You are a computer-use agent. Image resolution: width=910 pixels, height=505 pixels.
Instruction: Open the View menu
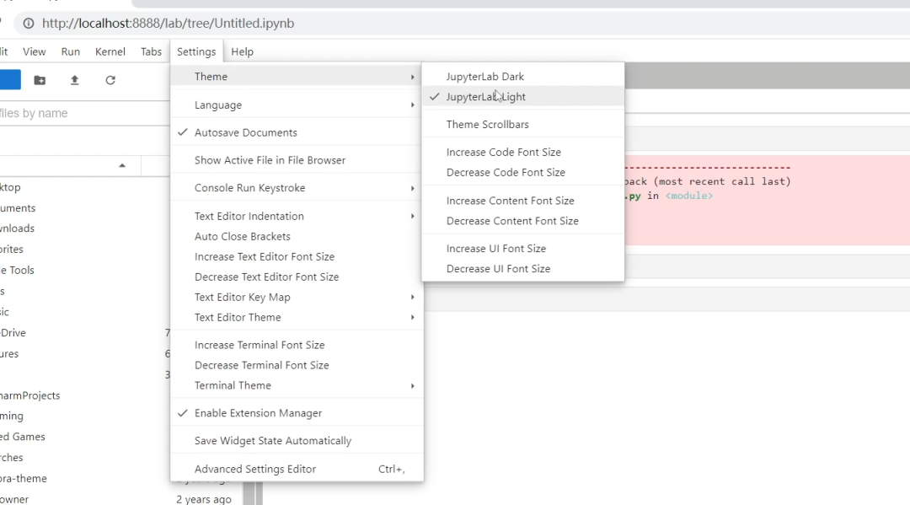35,51
